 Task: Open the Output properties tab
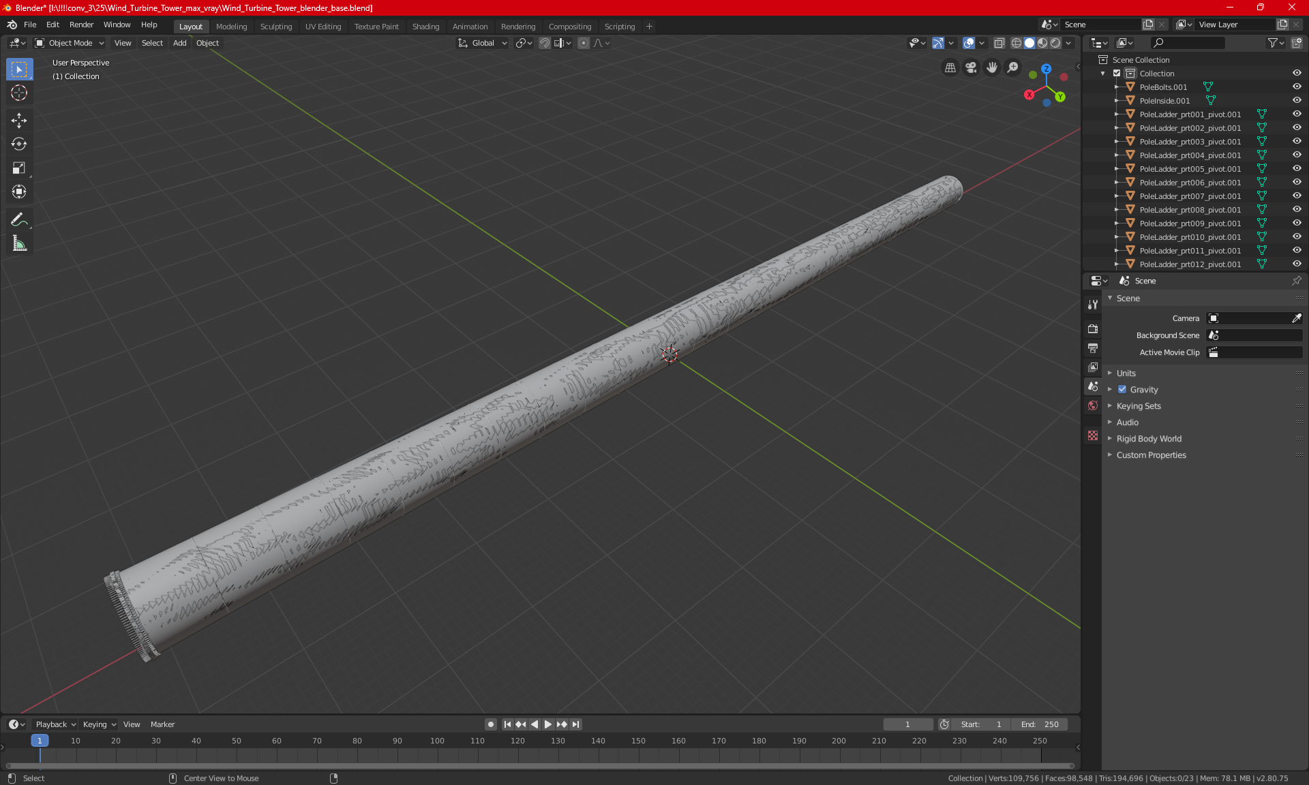(1093, 348)
